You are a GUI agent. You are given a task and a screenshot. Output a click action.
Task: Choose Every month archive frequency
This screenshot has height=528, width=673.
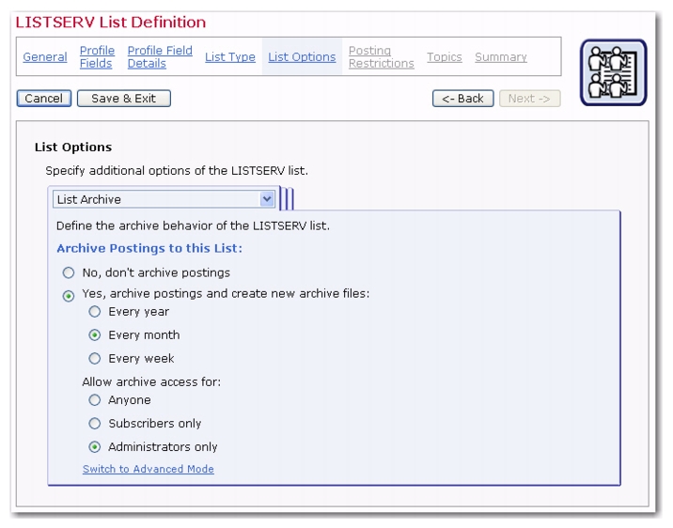pyautogui.click(x=94, y=335)
